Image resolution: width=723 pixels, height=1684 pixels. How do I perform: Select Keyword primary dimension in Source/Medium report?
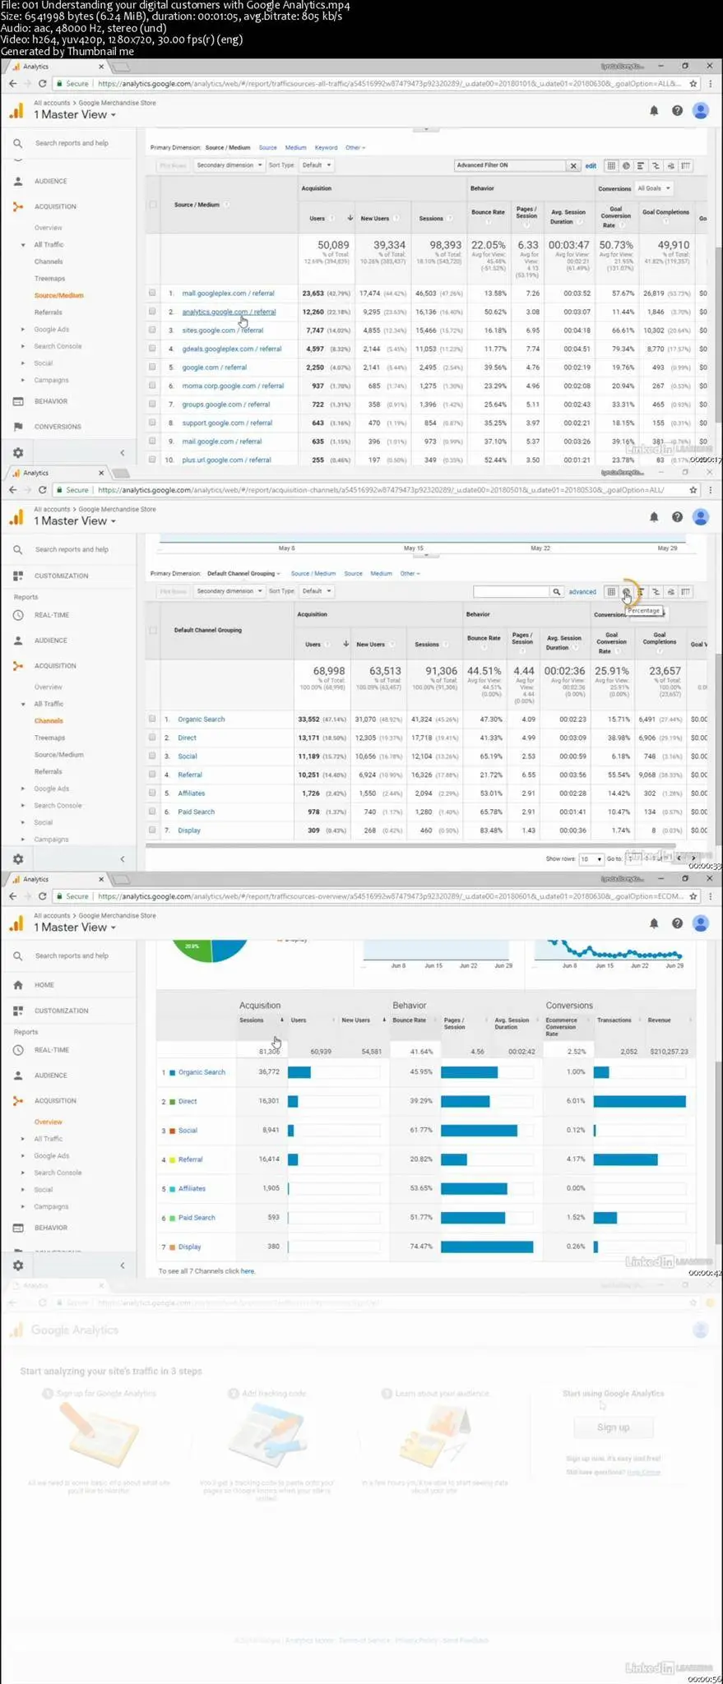(326, 148)
